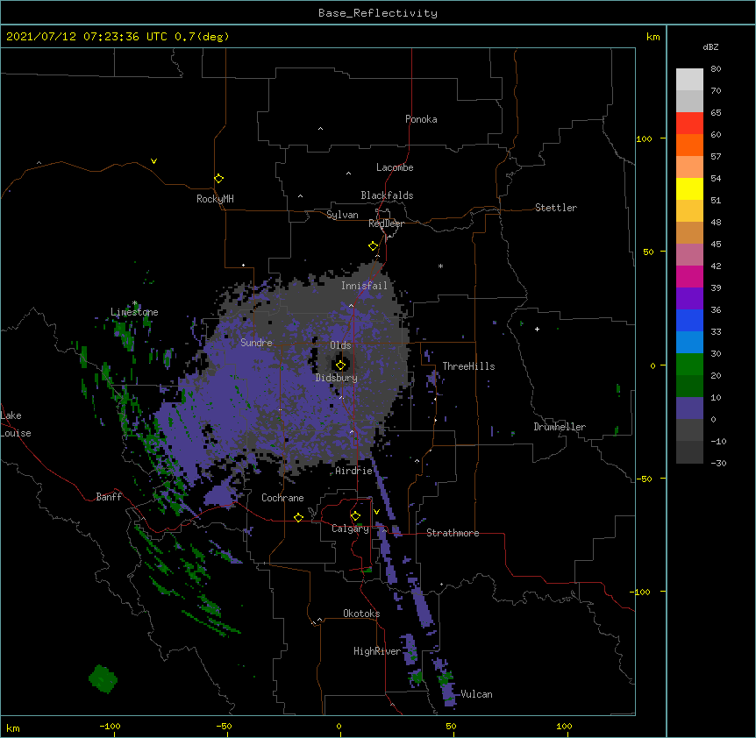Click the yellow diamond marker below Cochrane

coord(298,517)
